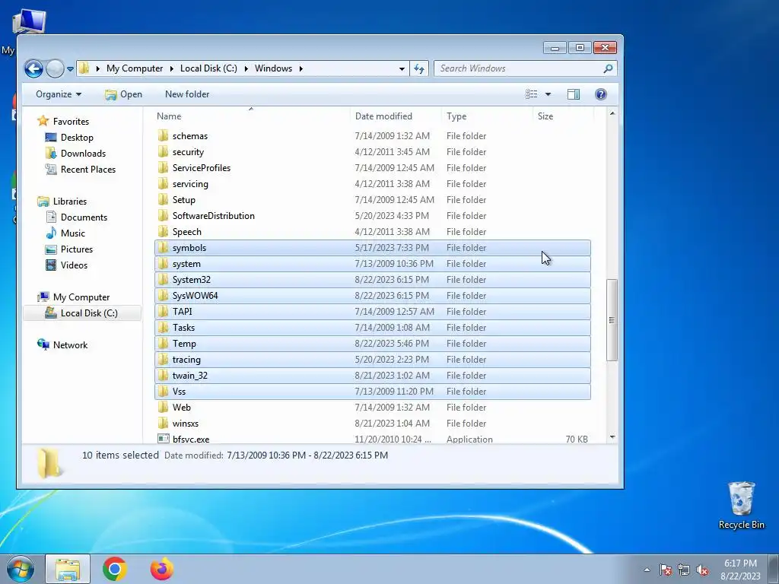
Task: Click Windows breadcrumb in address bar
Action: click(273, 68)
